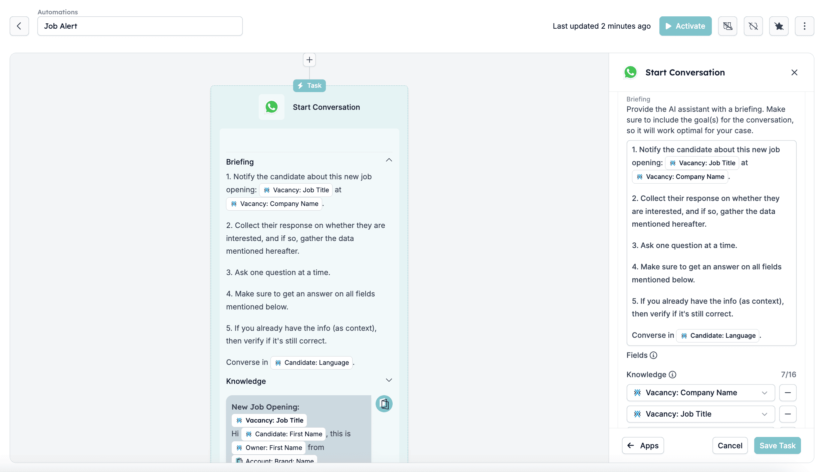This screenshot has width=824, height=472.
Task: Click the 'Last updated 2 minutes ago' text
Action: pos(602,26)
